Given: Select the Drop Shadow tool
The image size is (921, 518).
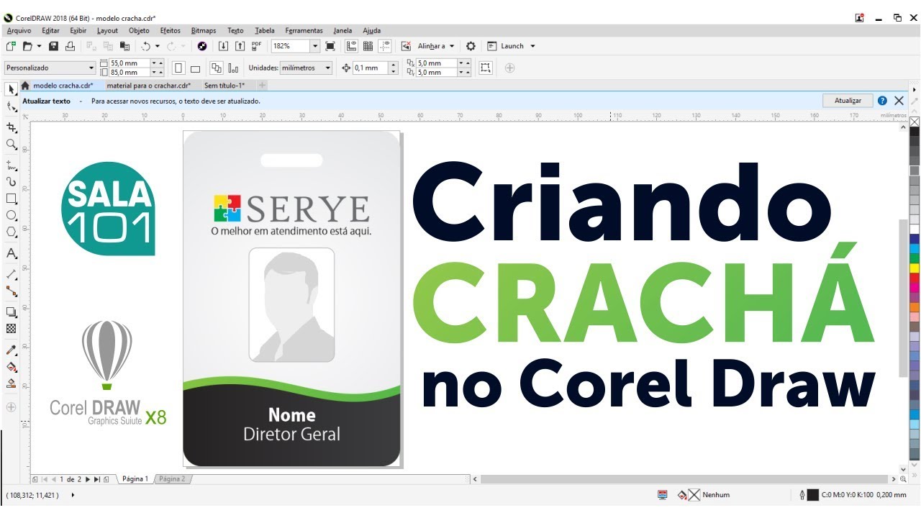Looking at the screenshot, I should [11, 312].
